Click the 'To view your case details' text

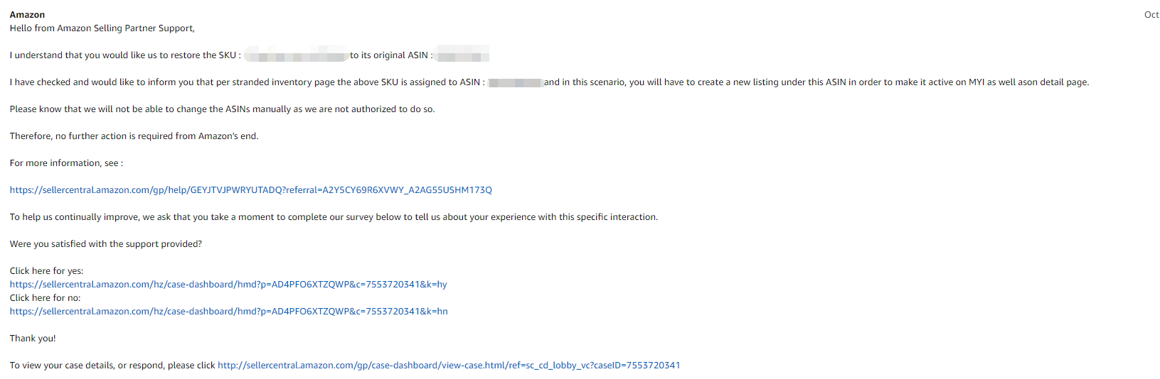tap(112, 366)
